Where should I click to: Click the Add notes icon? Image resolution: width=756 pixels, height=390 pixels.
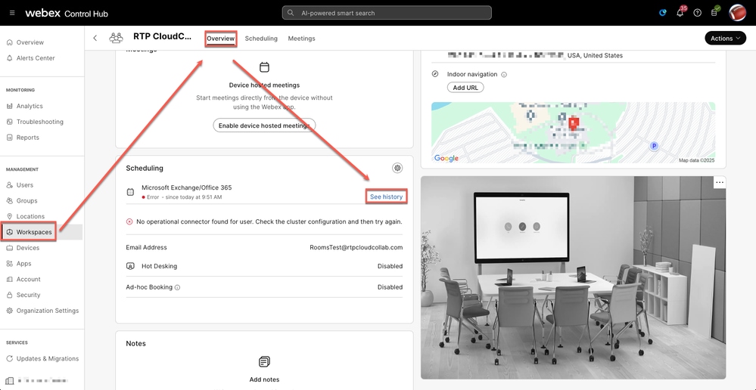pyautogui.click(x=264, y=361)
